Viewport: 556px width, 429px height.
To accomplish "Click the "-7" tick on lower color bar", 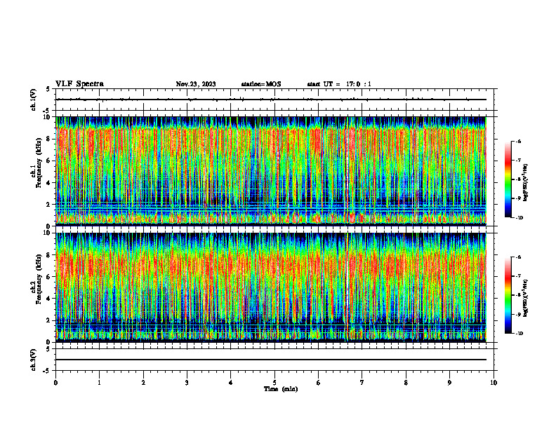I will tap(518, 276).
